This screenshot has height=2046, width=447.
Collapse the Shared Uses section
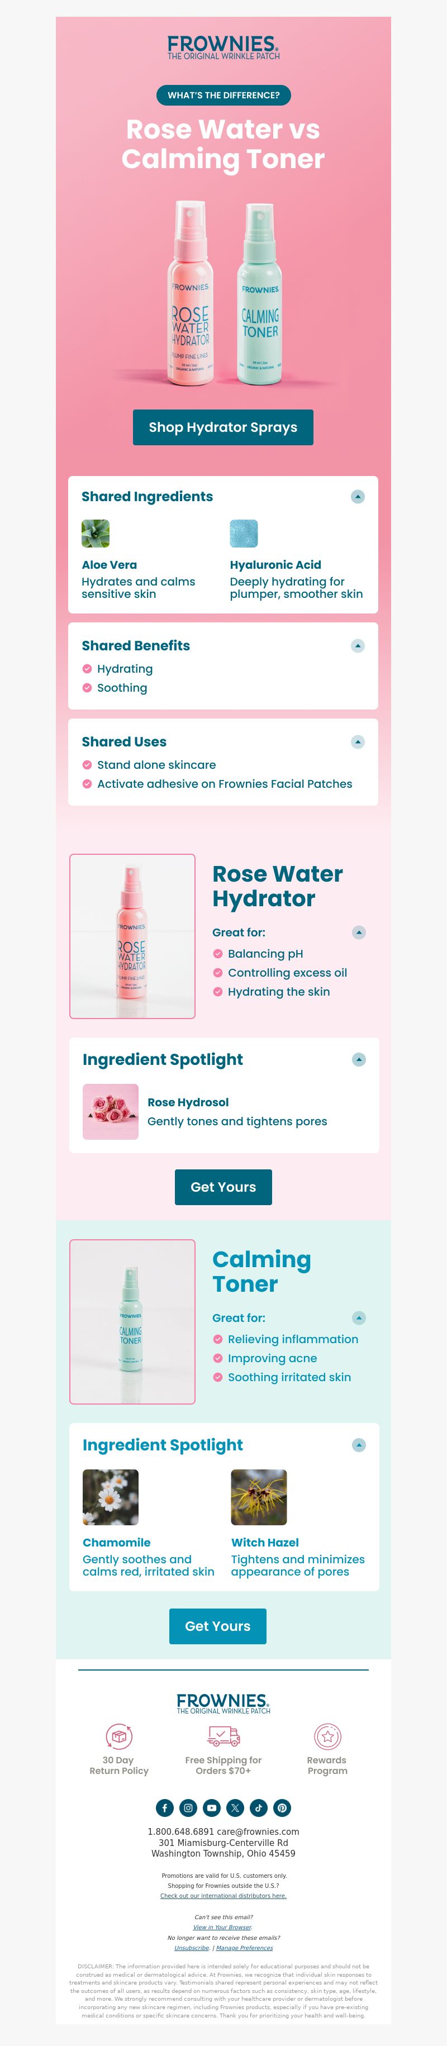[358, 742]
